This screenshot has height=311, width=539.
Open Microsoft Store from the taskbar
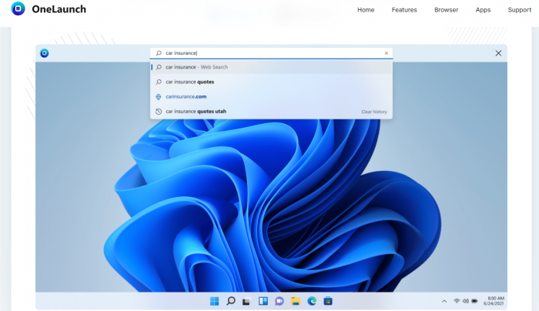click(328, 301)
